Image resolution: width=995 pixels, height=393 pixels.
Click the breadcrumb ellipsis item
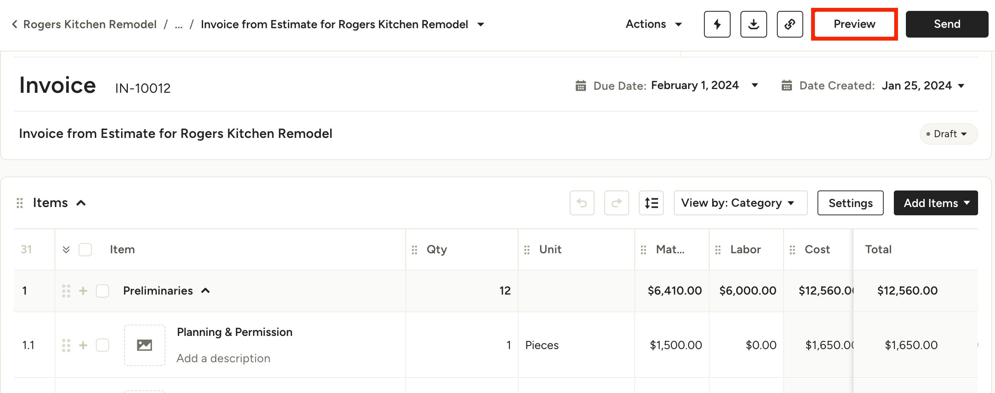pyautogui.click(x=179, y=24)
